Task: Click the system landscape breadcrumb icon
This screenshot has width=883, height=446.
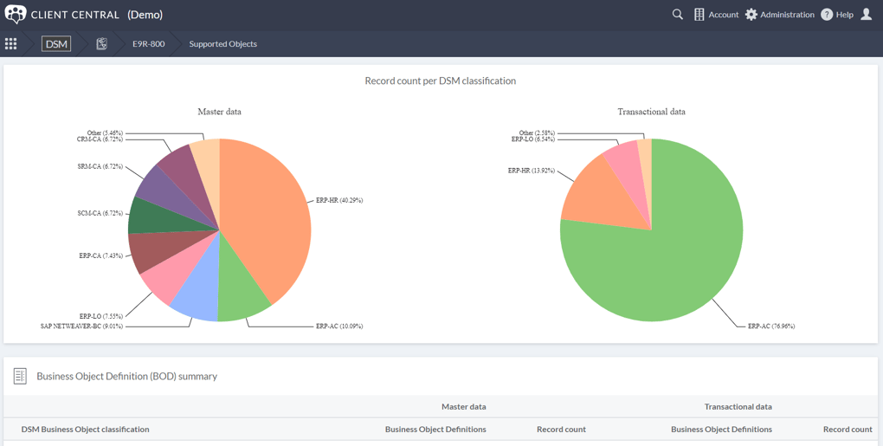Action: coord(101,44)
